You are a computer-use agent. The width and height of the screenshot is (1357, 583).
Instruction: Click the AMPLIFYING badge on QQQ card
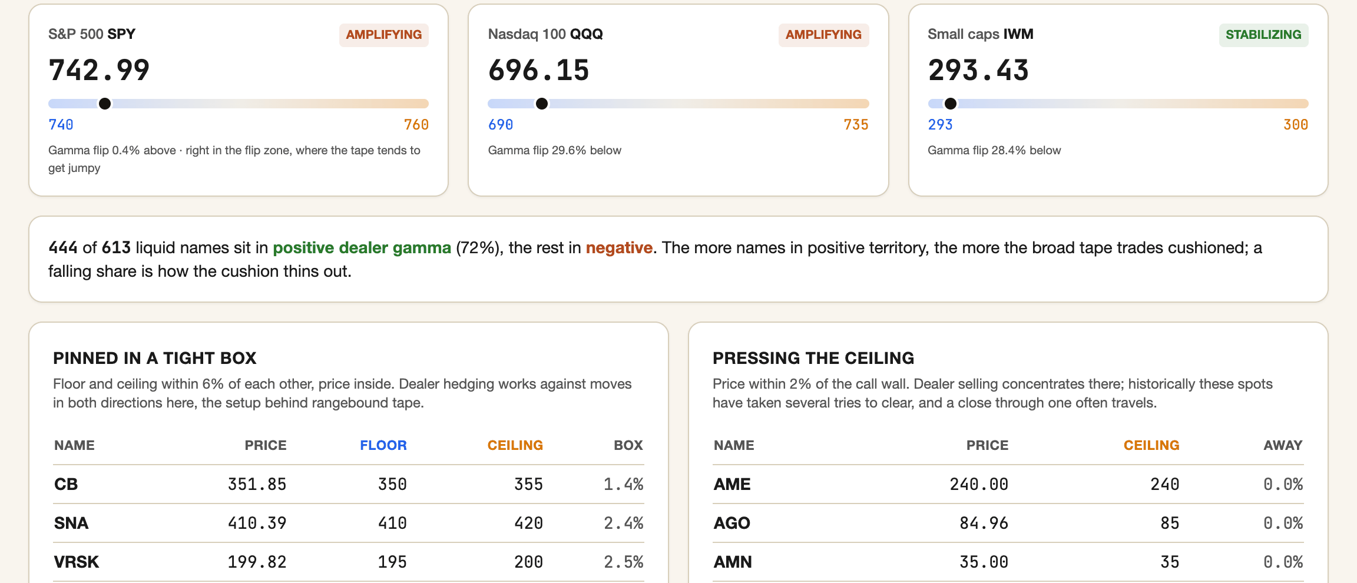coord(823,35)
